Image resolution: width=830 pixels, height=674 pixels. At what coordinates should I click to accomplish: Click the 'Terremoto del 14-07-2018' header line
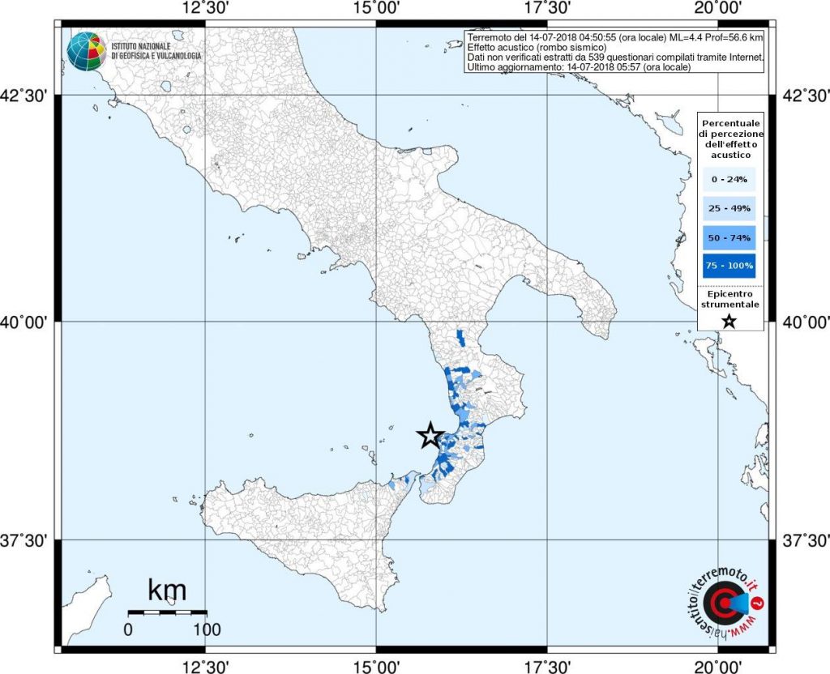point(614,38)
